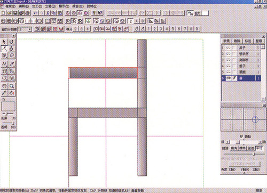Open the 立體 menu
The width and height of the screenshot is (267, 193).
tap(50, 6)
